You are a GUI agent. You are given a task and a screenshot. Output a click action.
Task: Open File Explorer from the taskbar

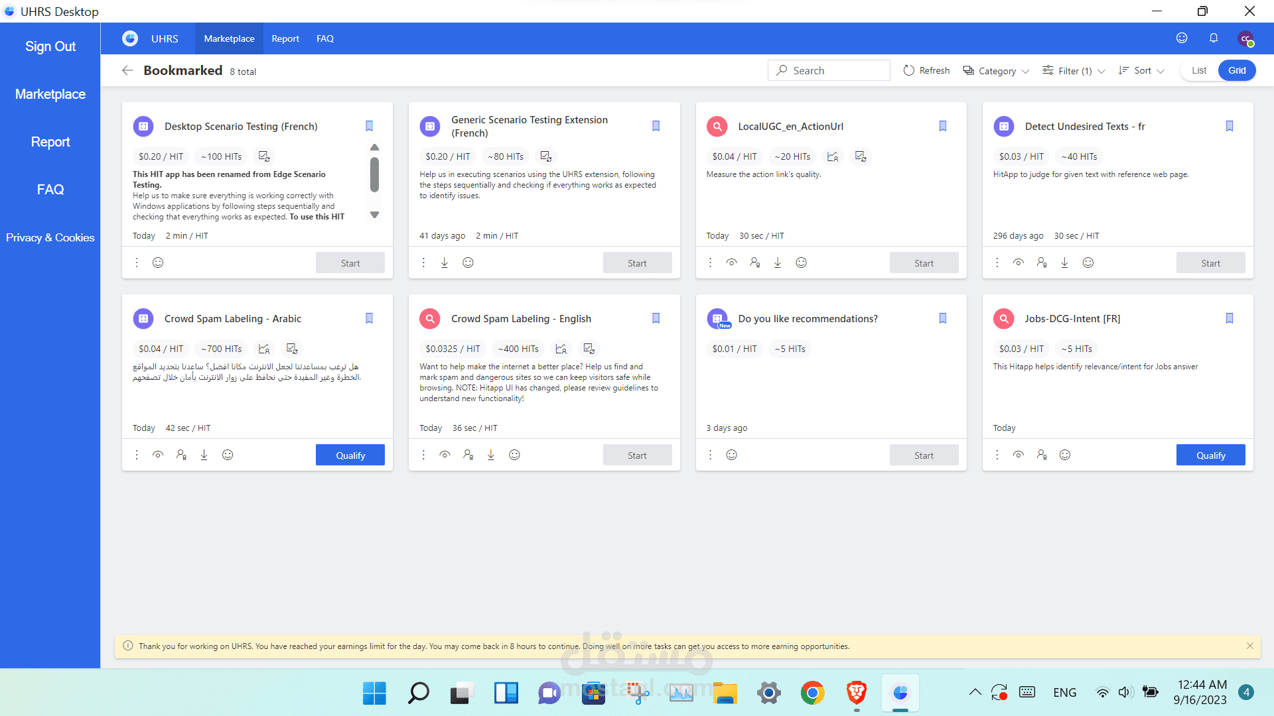pos(725,693)
